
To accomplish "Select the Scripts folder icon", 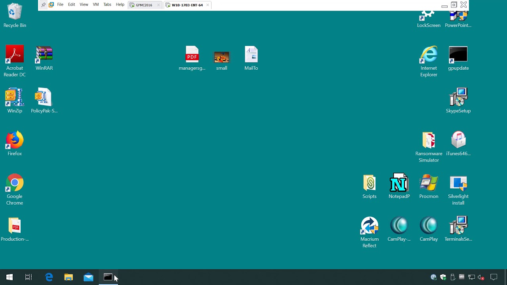I will coord(370,186).
